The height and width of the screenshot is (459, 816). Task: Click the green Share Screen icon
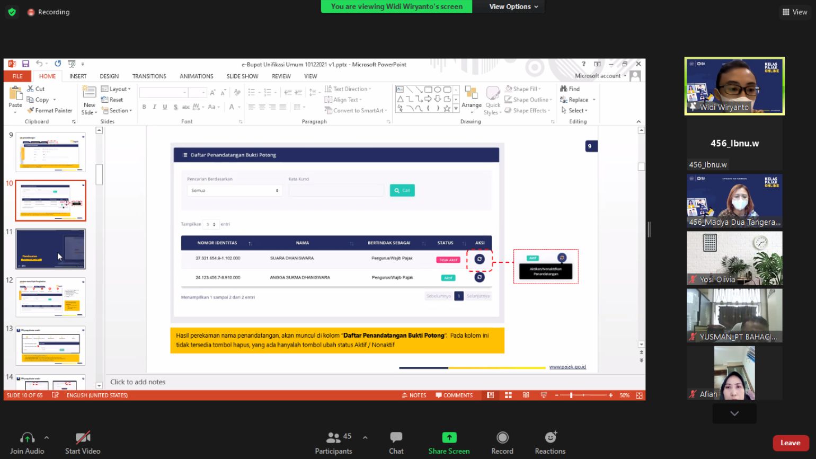[449, 438]
